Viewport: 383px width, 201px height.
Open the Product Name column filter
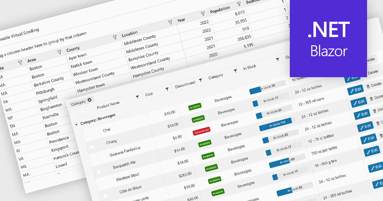(x=137, y=97)
